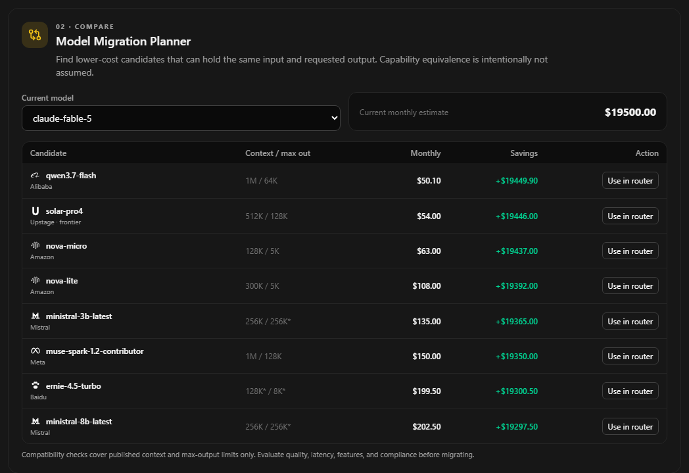Click the +$19437.00 savings value
This screenshot has width=689, height=473.
pyautogui.click(x=517, y=251)
